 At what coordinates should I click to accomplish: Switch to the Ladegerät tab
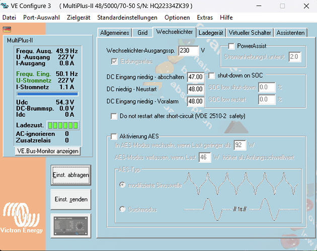(211, 33)
